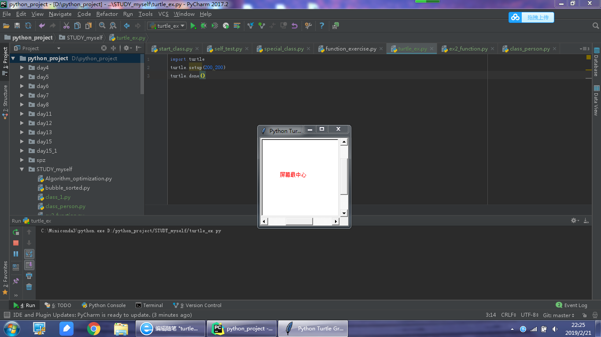Start debugging with the Debug bug icon
The width and height of the screenshot is (601, 337).
(x=203, y=26)
